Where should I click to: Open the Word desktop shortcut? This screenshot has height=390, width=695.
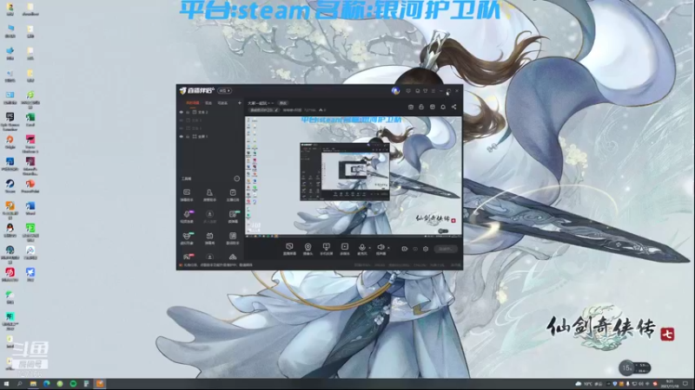pos(30,208)
